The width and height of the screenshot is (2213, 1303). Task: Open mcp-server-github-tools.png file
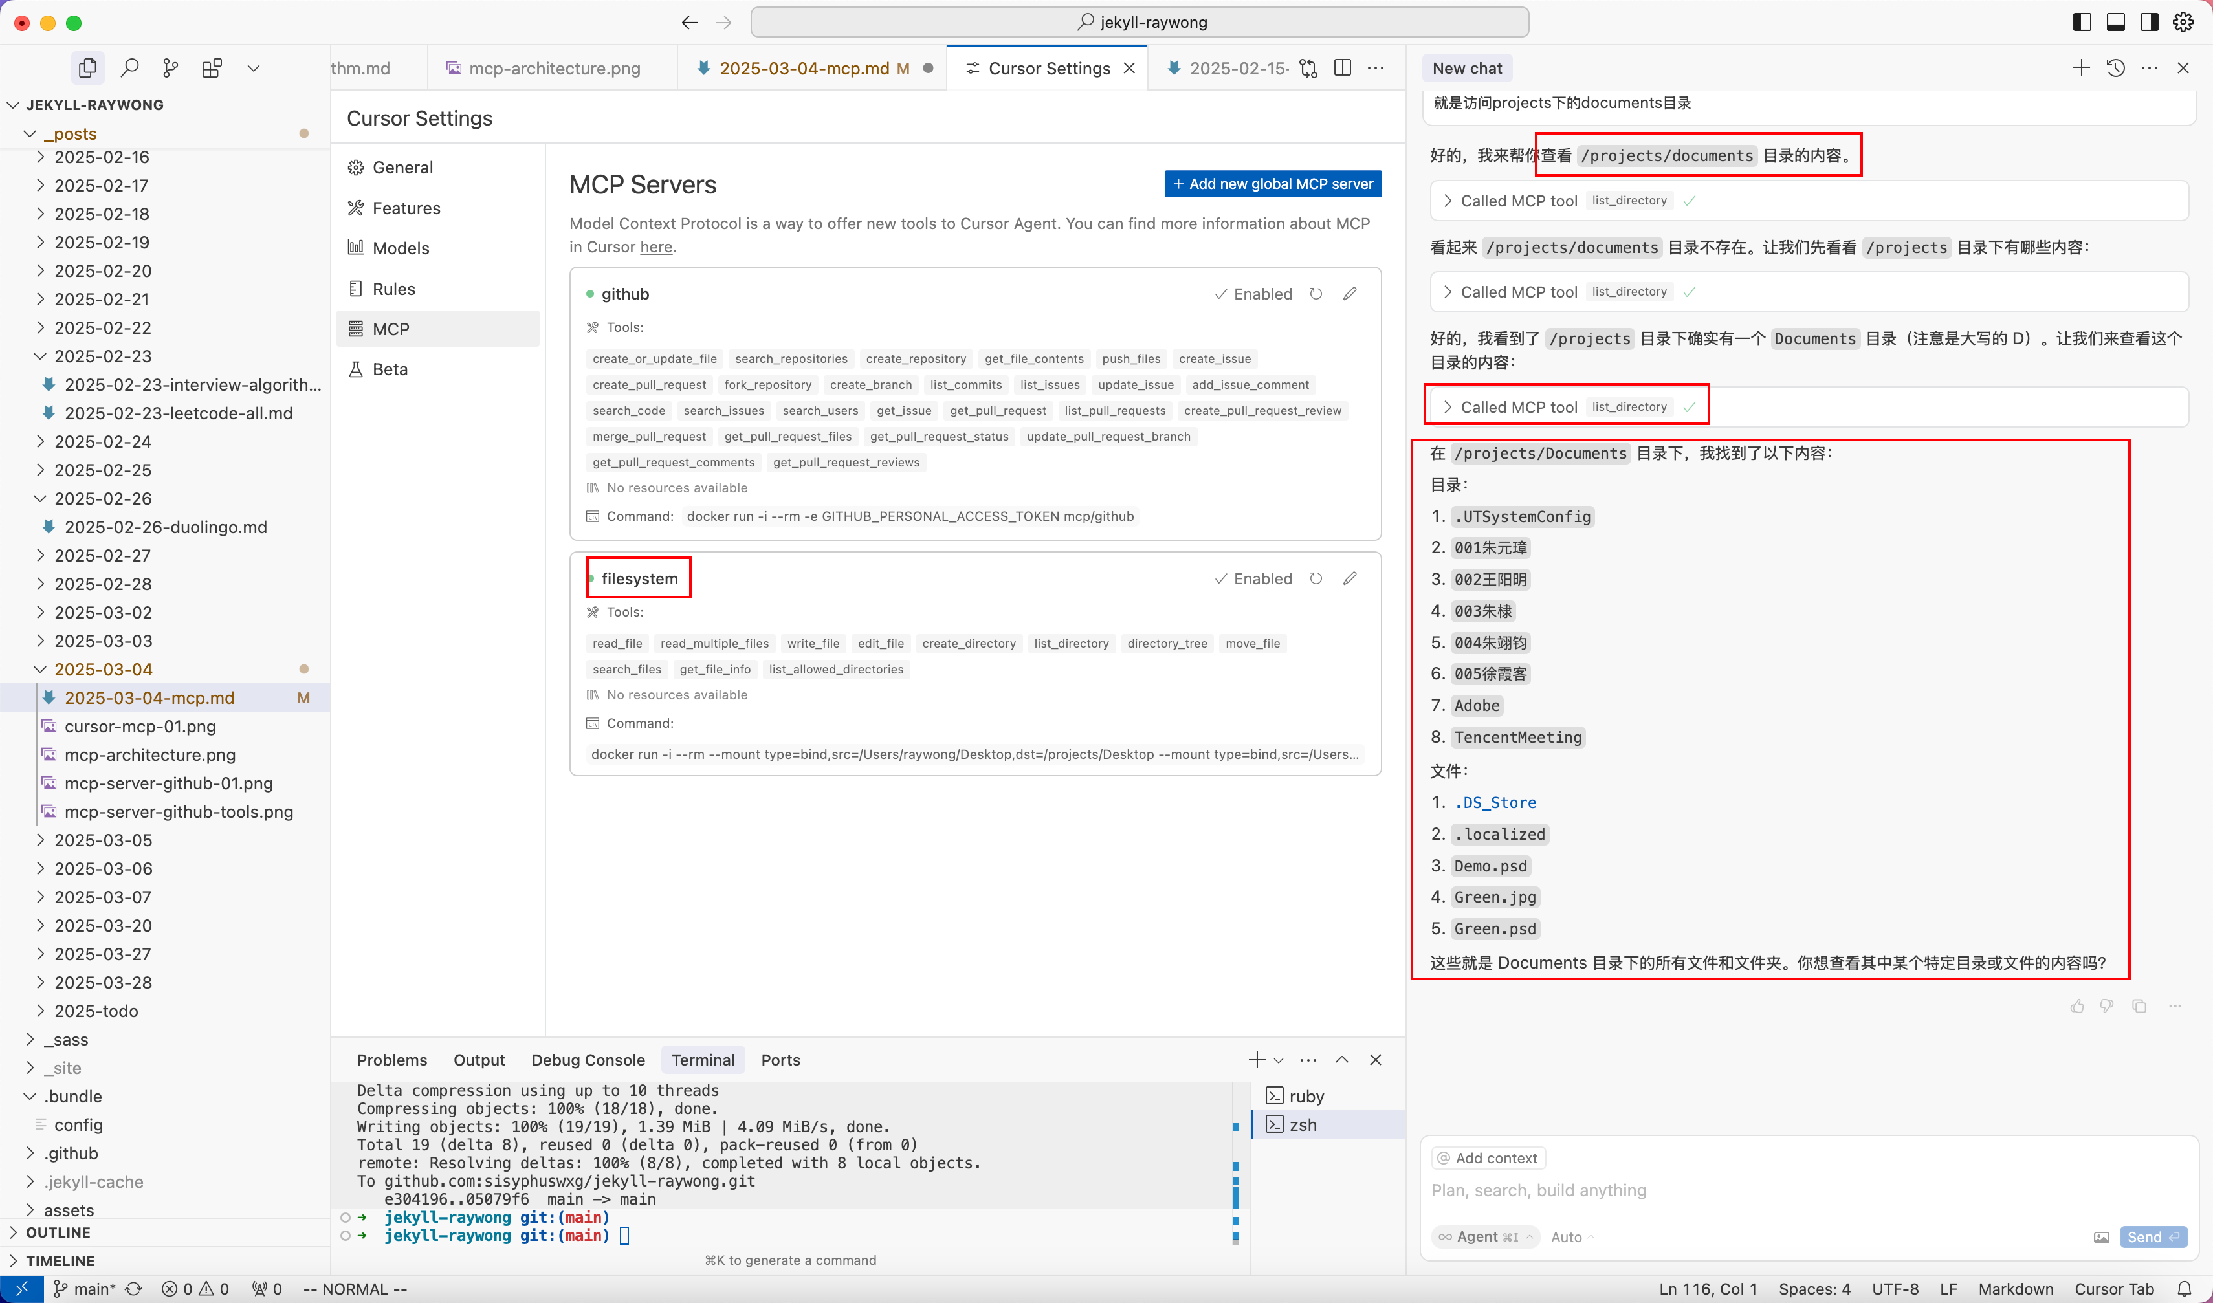click(x=179, y=811)
